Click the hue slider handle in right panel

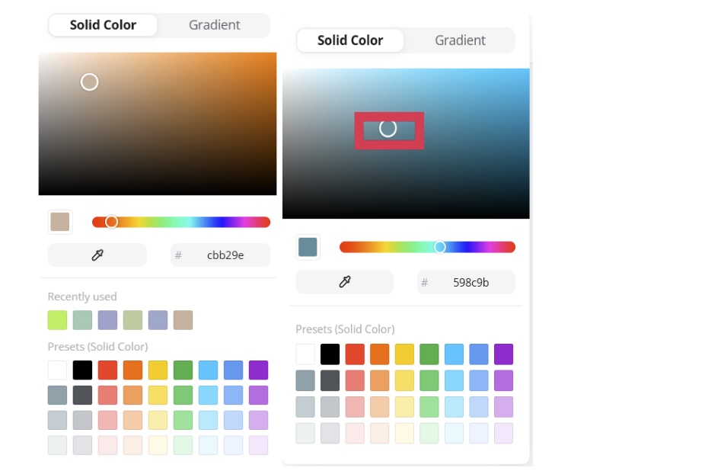(439, 247)
